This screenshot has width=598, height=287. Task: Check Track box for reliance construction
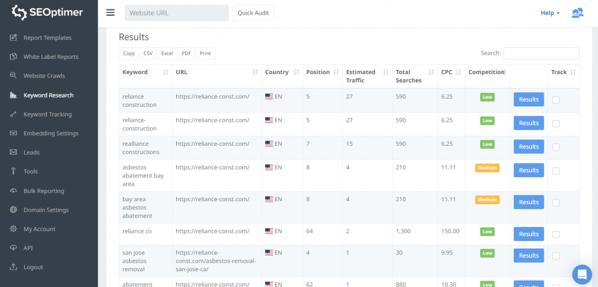tap(556, 100)
